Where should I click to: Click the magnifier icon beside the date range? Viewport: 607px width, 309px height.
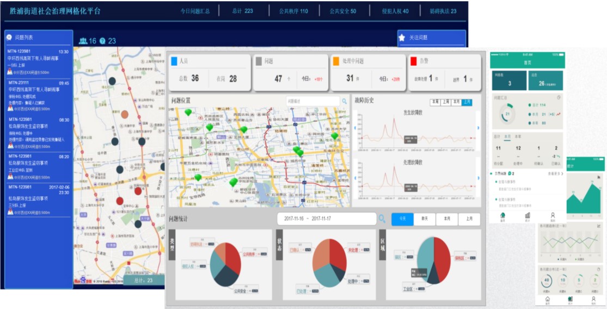(382, 219)
